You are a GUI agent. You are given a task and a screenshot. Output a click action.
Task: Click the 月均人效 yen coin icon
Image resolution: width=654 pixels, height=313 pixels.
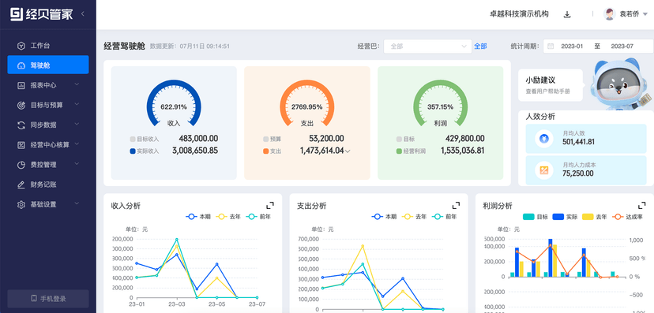coord(544,139)
